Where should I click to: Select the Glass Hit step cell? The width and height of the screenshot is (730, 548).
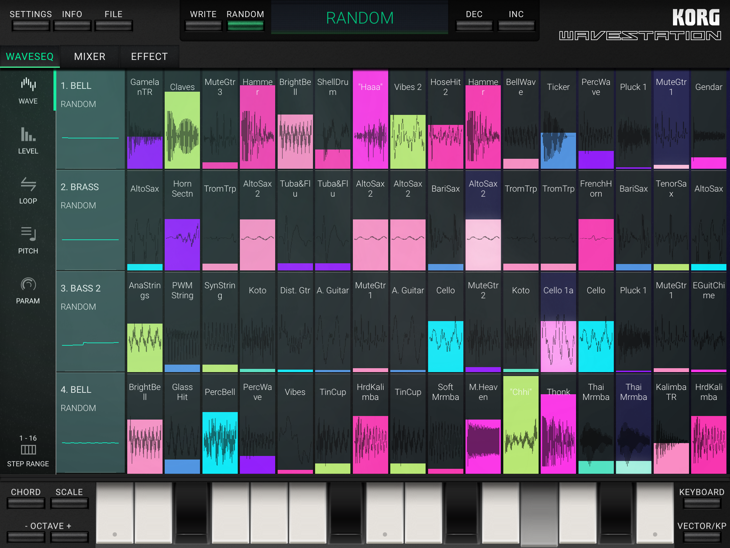(x=182, y=423)
